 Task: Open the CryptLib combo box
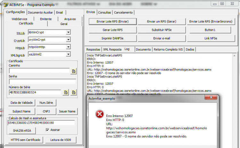(x=68, y=40)
